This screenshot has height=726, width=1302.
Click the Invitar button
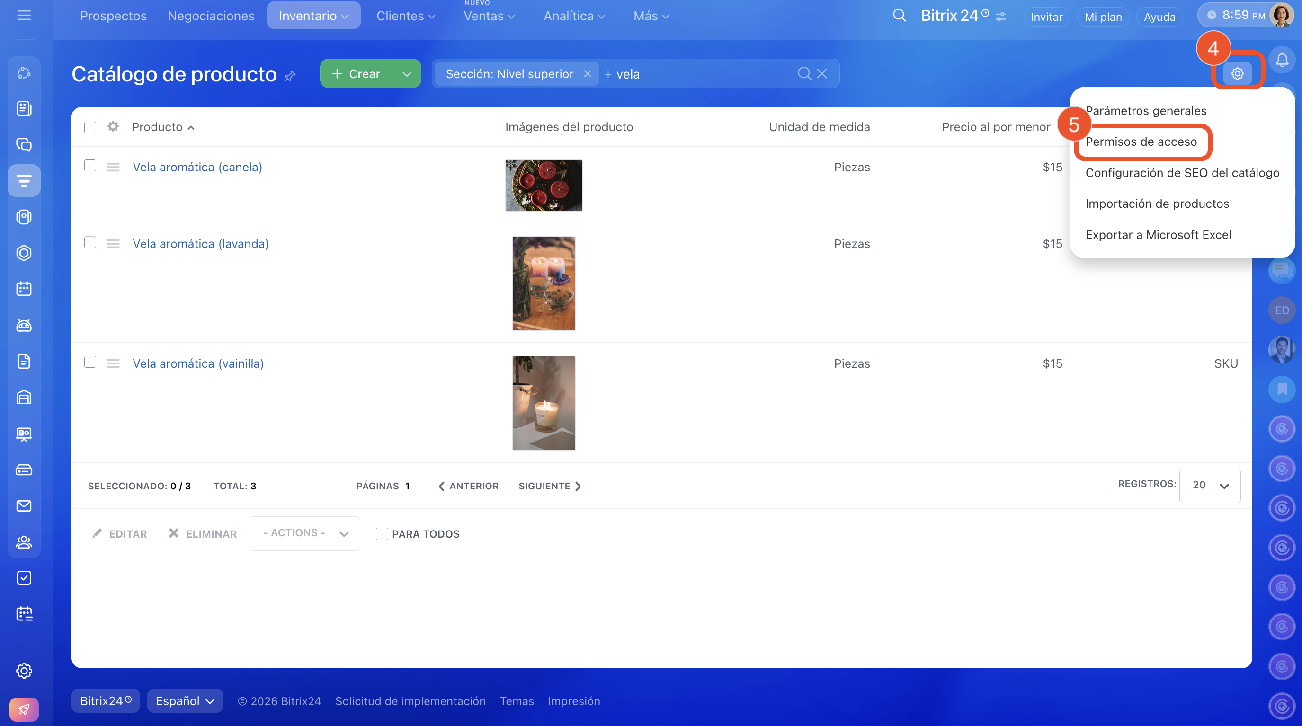click(x=1046, y=17)
